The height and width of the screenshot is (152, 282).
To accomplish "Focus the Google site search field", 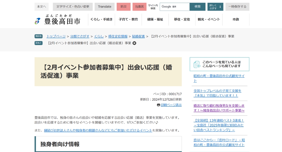I will point(175,7).
